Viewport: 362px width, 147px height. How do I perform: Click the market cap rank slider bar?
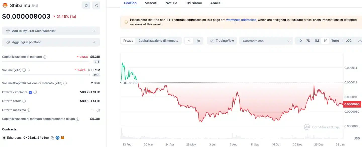pos(46,61)
